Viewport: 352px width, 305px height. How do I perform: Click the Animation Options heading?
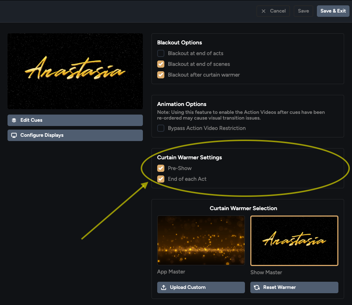(x=182, y=104)
